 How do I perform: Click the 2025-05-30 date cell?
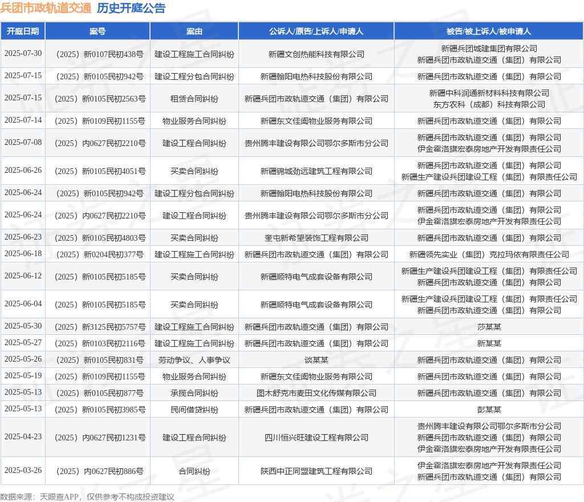coord(23,326)
